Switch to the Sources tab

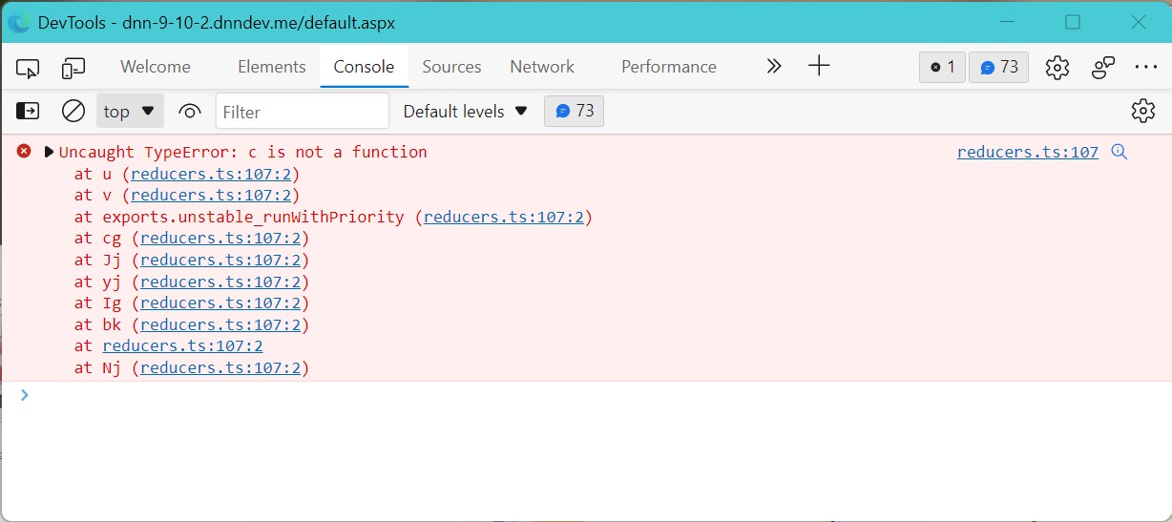tap(451, 67)
